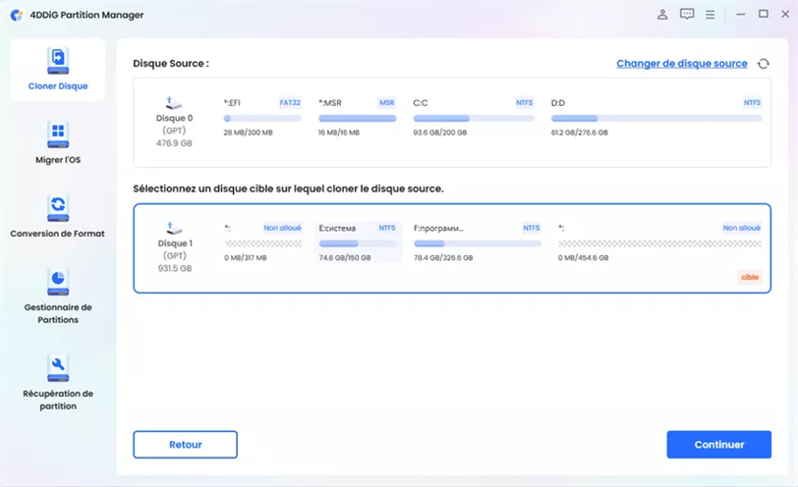Viewport: 798px width, 487px height.
Task: Click the 16 MB/16 MB size text
Action: [339, 133]
